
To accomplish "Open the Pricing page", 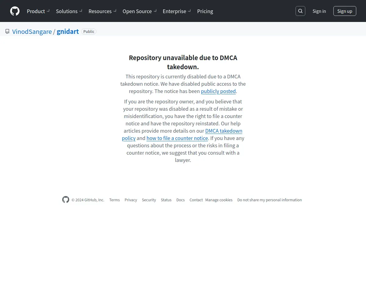I will click(205, 11).
